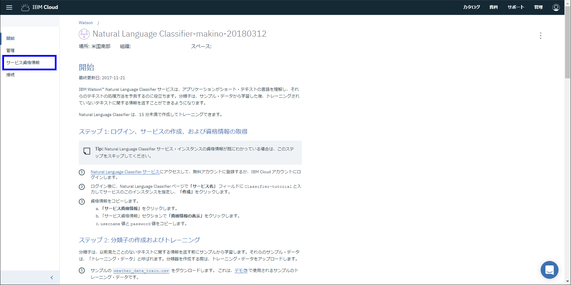Select 接続 in the sidebar

pos(11,75)
